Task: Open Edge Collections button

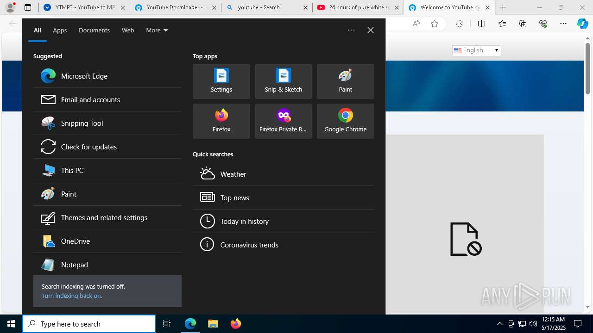Action: tap(523, 24)
